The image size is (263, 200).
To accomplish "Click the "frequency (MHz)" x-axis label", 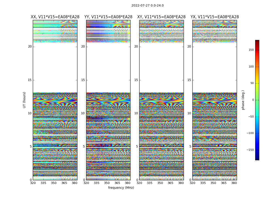I will coord(121,187).
